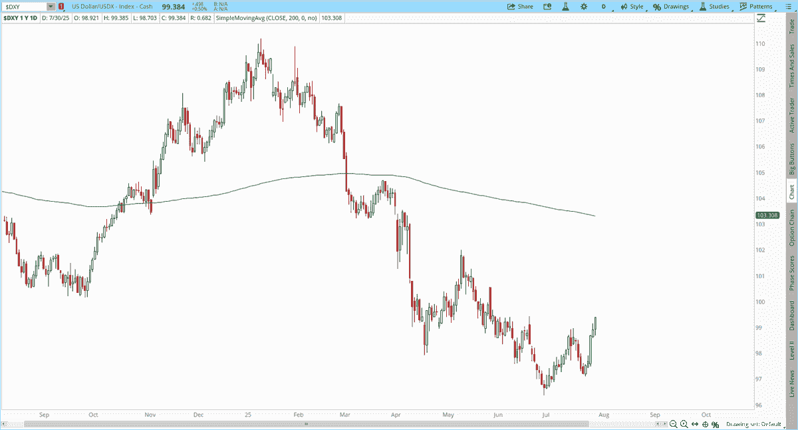Click the chart mode icon above price axis
The image size is (798, 430).
coord(761,18)
